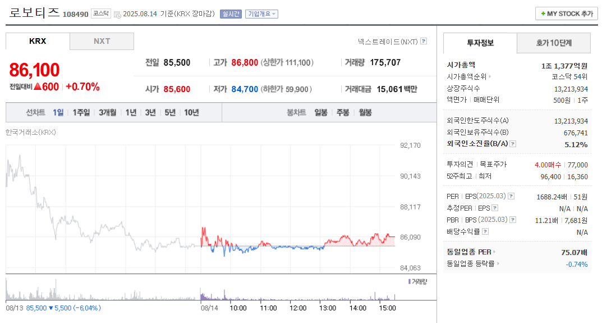Switch to the KRX tab
This screenshot has width=602, height=323.
(38, 41)
